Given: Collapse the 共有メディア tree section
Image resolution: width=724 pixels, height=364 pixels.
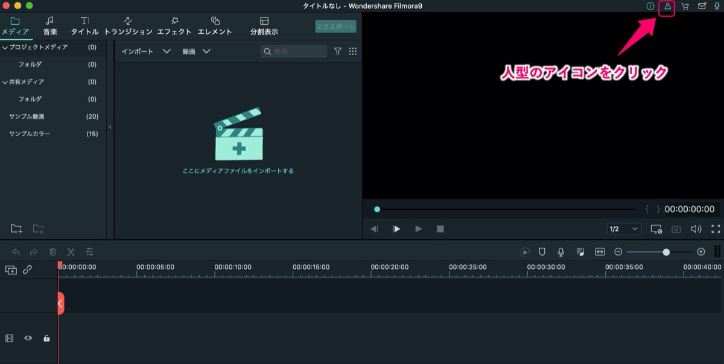Looking at the screenshot, I should 5,82.
